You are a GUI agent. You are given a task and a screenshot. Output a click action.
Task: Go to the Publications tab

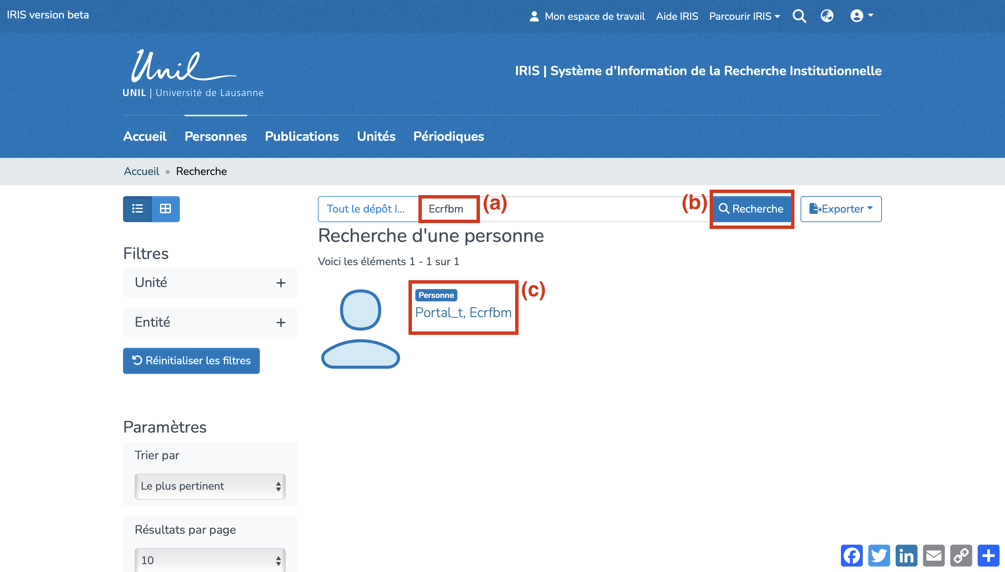[x=301, y=136]
